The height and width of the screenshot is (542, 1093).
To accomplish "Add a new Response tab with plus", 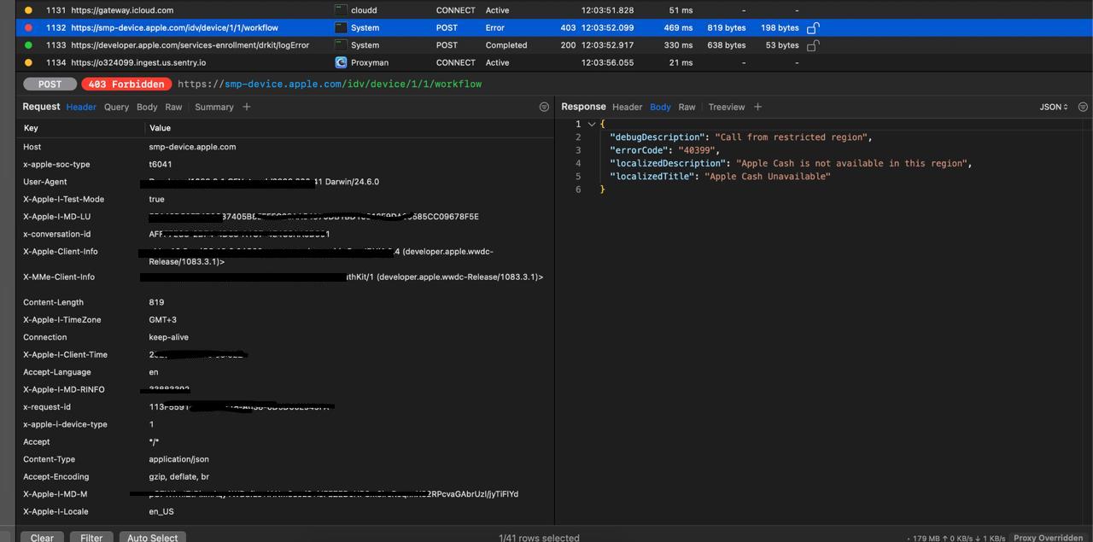I will coord(757,107).
